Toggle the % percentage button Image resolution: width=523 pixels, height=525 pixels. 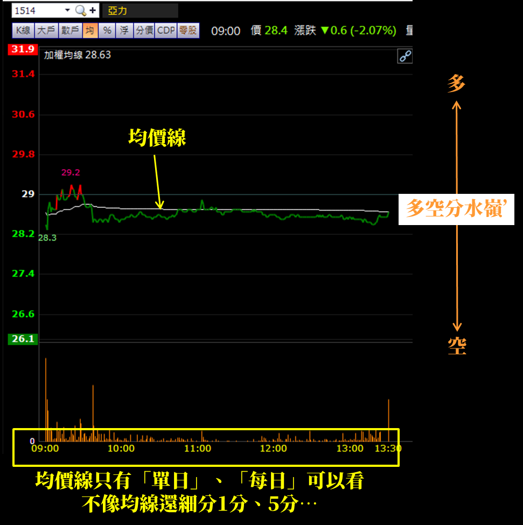pos(107,31)
